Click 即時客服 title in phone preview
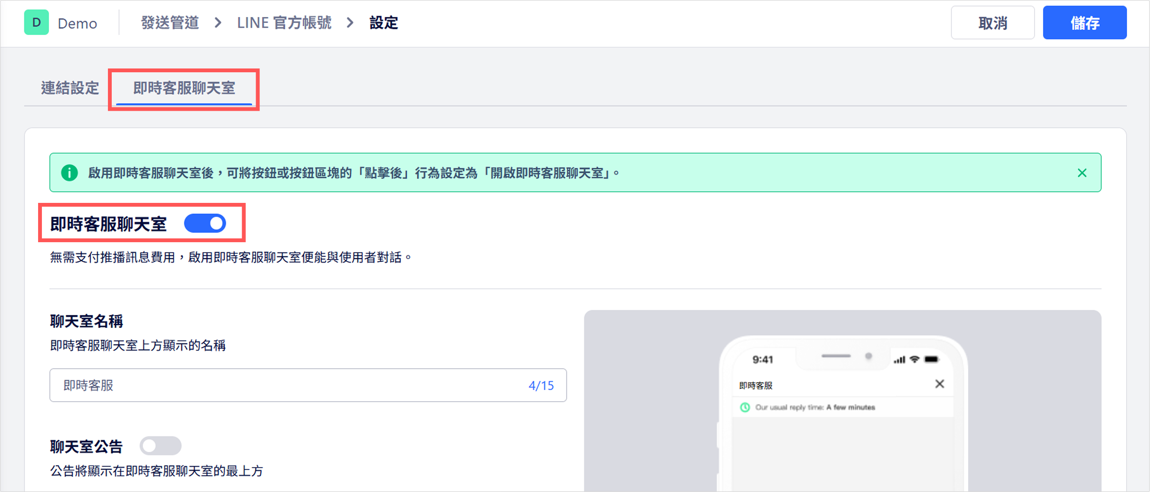The width and height of the screenshot is (1150, 492). pos(756,385)
